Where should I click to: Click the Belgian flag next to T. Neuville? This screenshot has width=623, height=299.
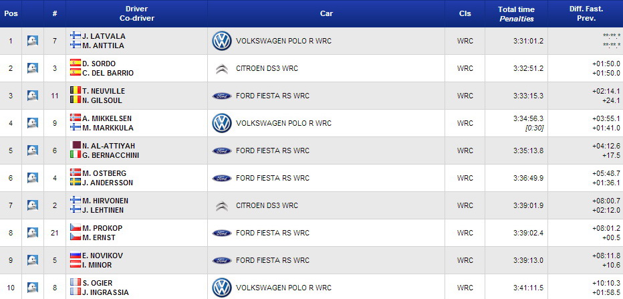(x=76, y=90)
